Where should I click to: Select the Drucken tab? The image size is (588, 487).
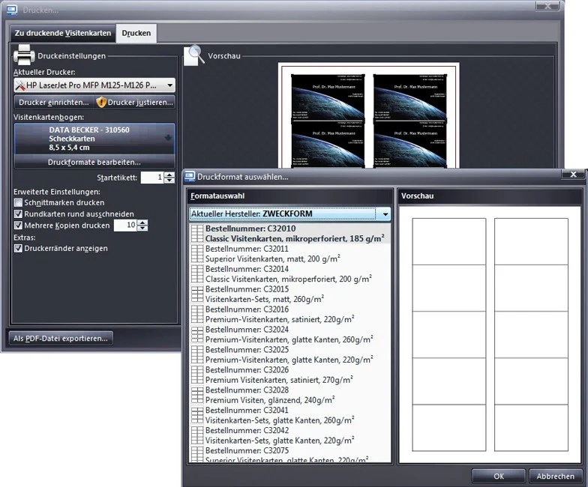pos(136,33)
